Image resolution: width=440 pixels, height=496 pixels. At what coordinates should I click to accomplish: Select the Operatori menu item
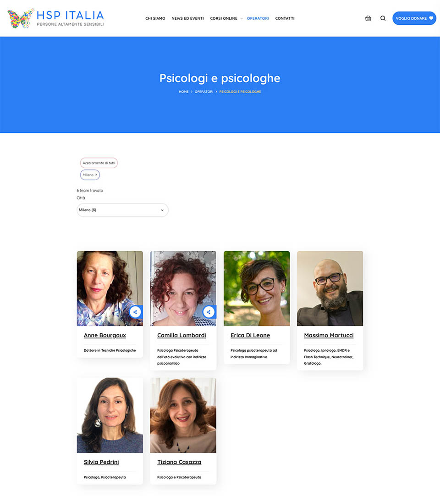click(x=258, y=18)
